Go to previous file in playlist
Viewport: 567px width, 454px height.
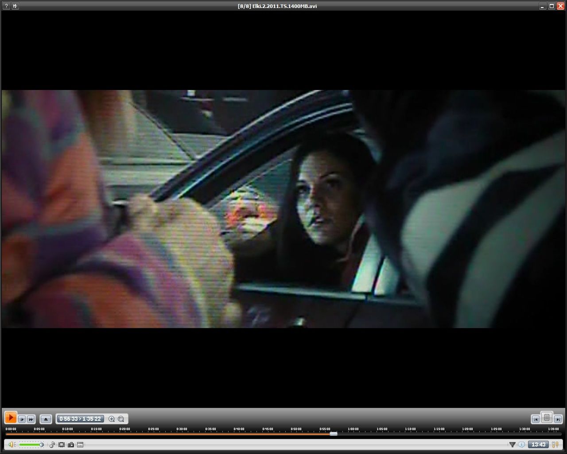(536, 419)
